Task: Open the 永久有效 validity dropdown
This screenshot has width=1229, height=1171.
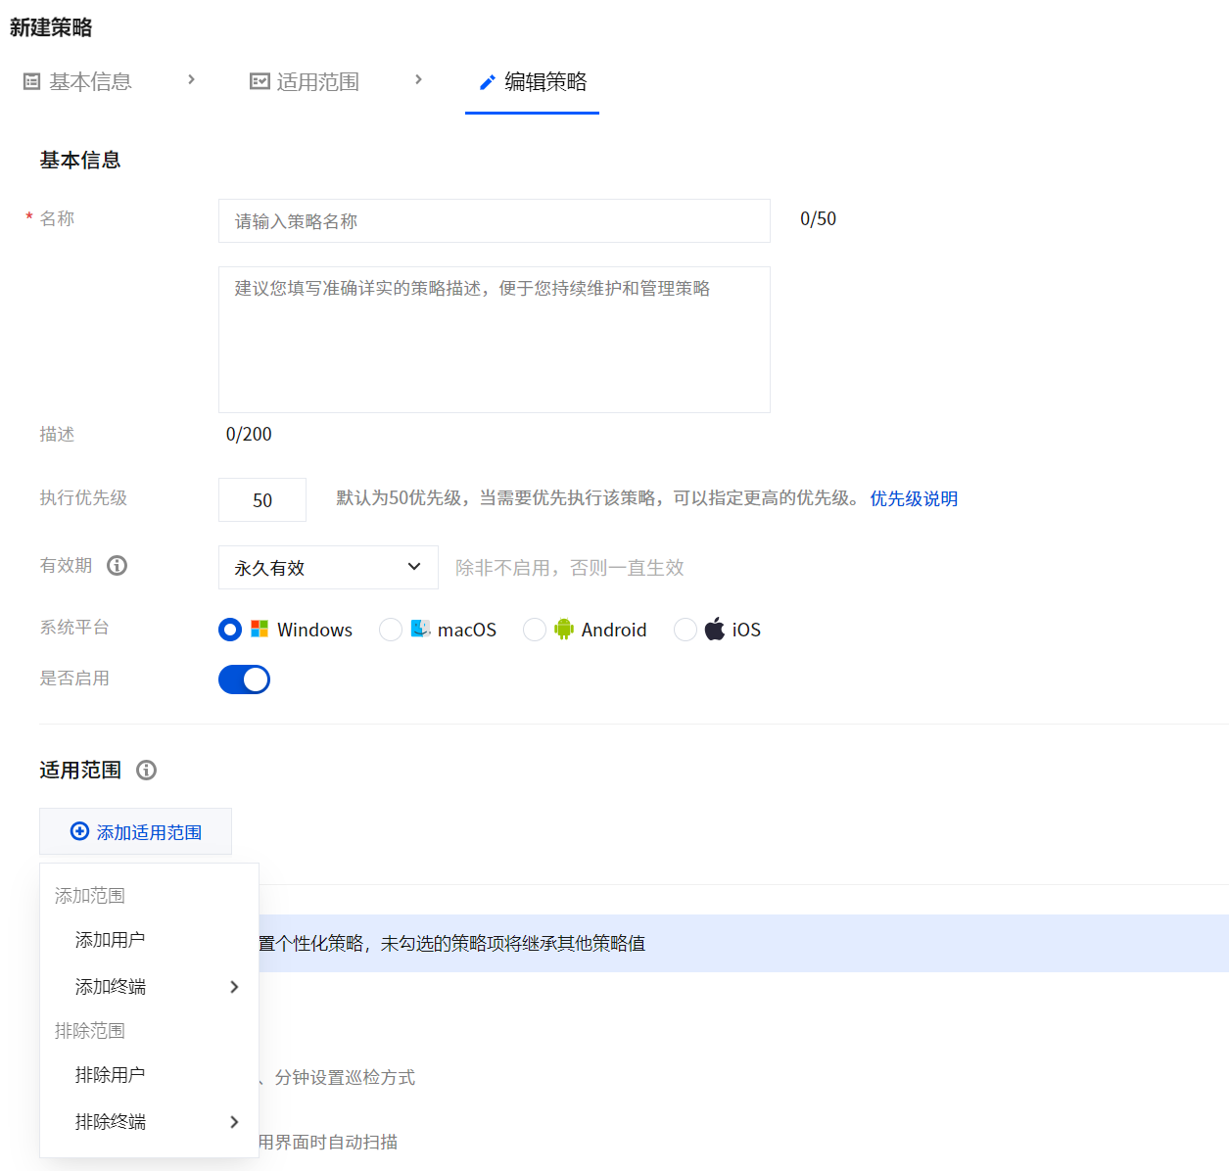Action: click(328, 568)
